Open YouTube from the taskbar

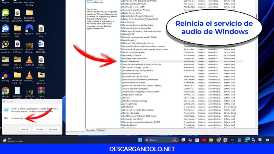click(x=204, y=140)
